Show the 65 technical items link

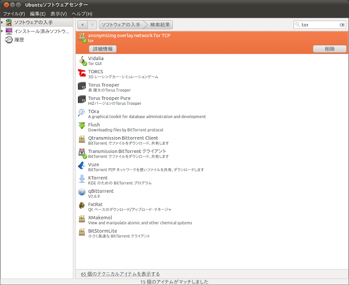click(120, 274)
